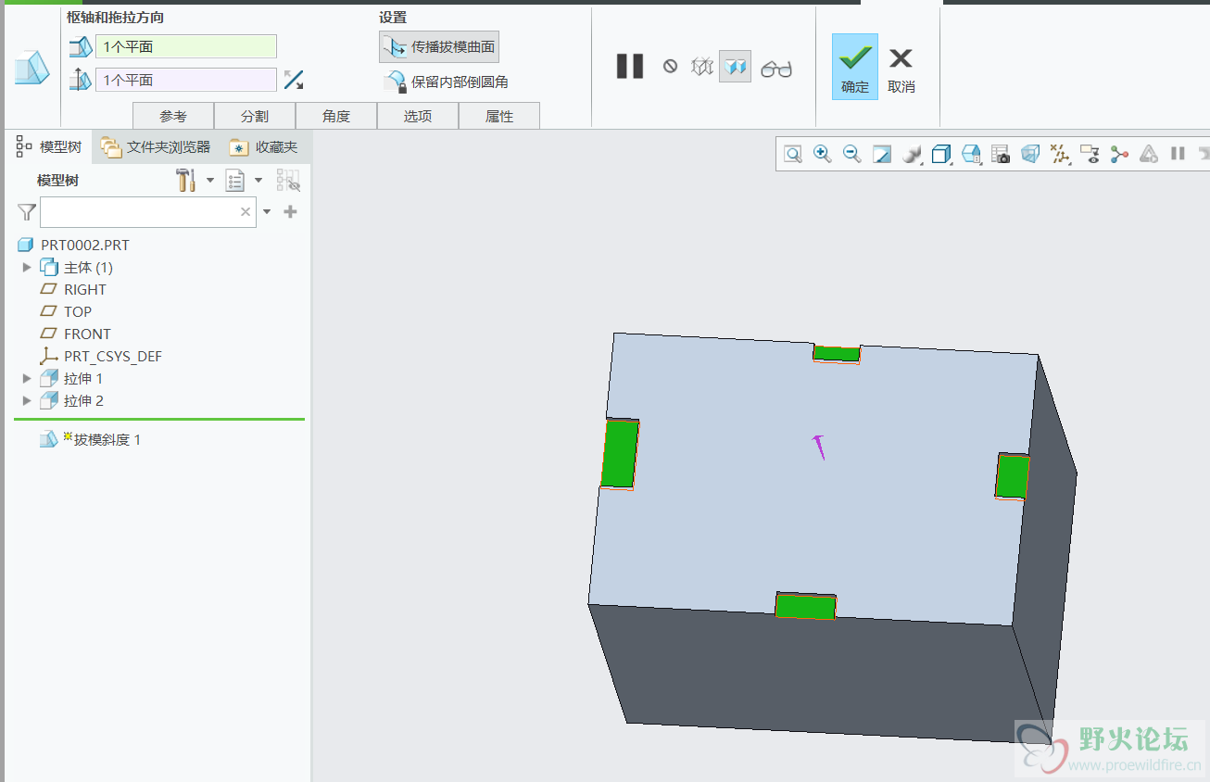Select FRONT datum plane in tree

point(87,334)
